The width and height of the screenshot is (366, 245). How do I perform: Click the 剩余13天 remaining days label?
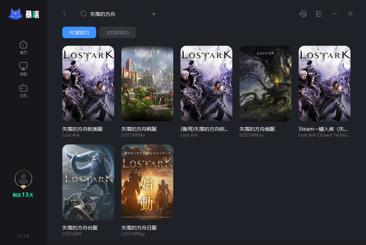pyautogui.click(x=23, y=195)
